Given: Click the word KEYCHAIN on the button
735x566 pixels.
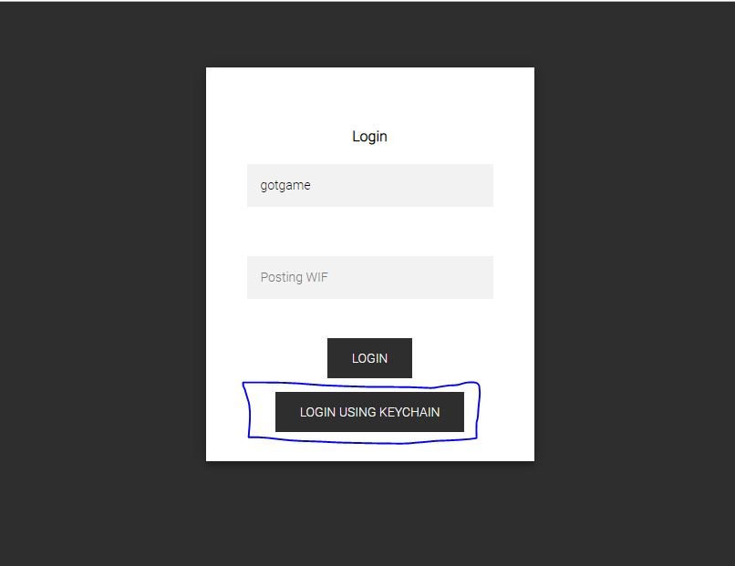Looking at the screenshot, I should [x=409, y=412].
